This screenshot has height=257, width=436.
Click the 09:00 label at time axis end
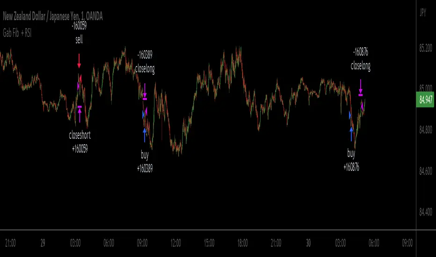coord(407,243)
